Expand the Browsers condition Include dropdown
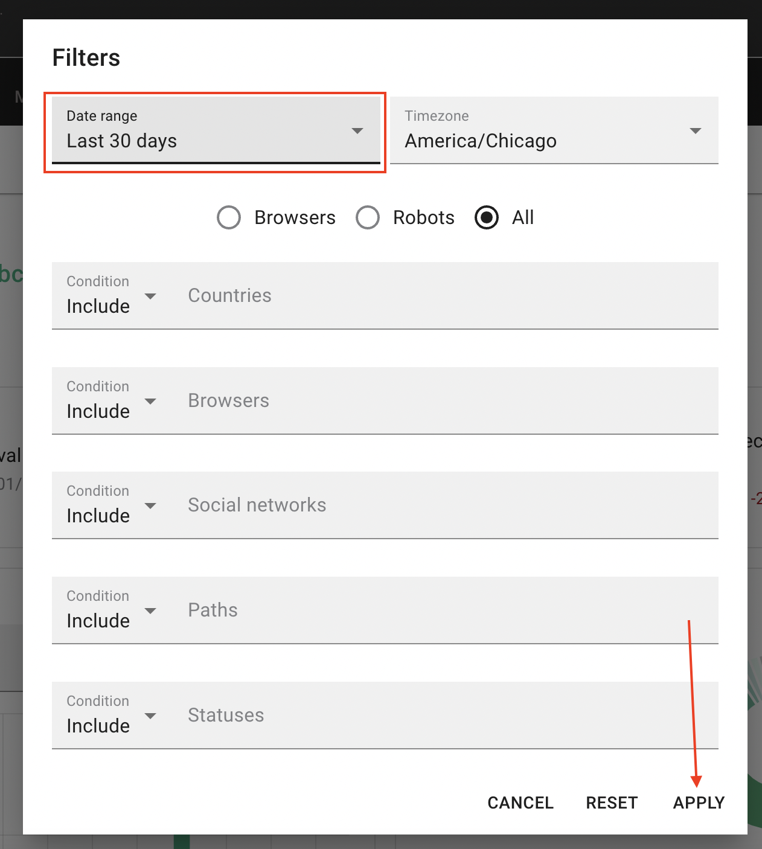This screenshot has width=762, height=849. click(112, 402)
